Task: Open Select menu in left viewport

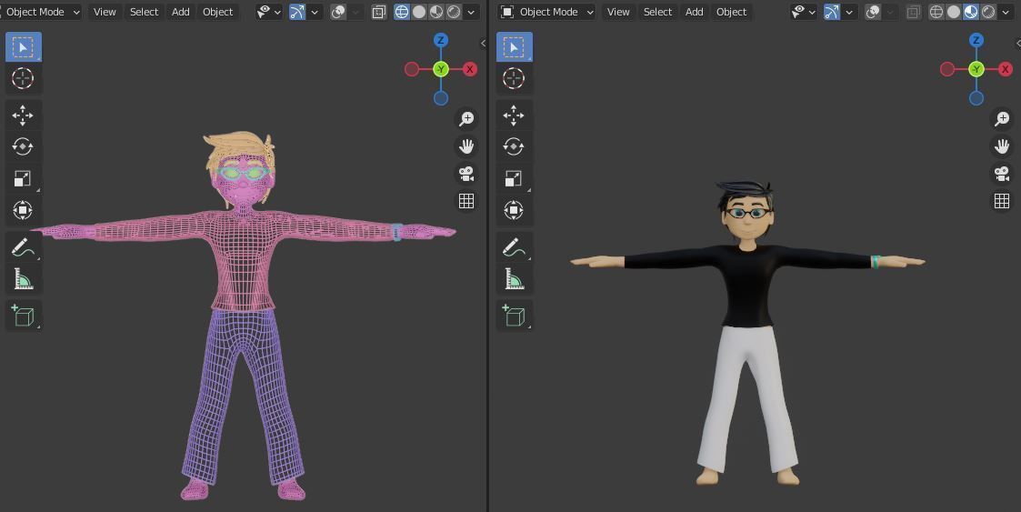Action: click(144, 12)
